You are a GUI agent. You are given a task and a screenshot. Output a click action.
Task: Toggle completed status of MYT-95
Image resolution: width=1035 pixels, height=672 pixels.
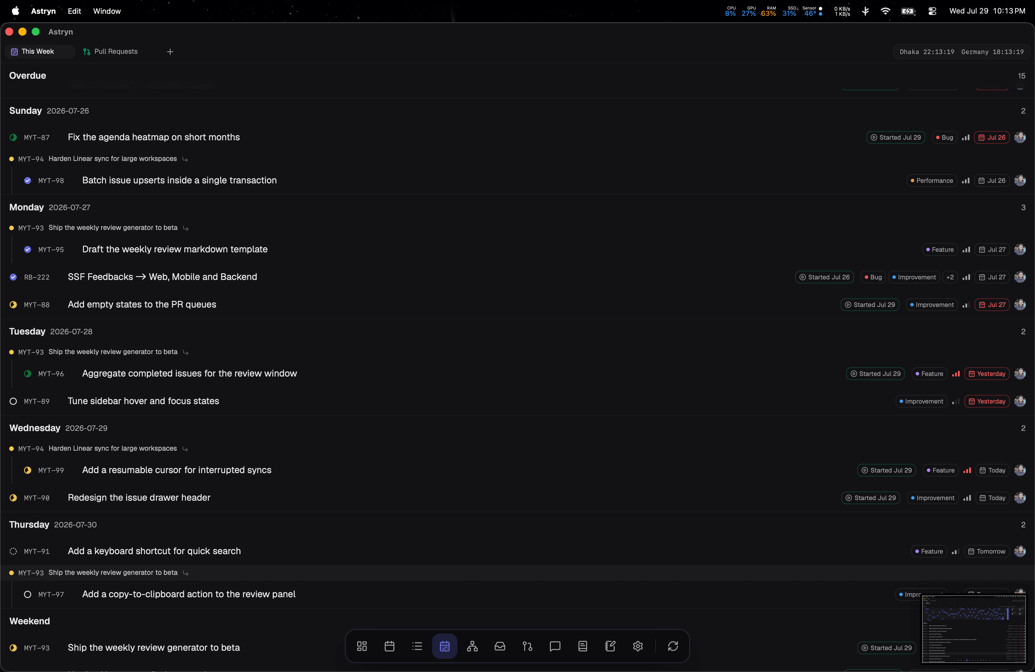click(27, 249)
